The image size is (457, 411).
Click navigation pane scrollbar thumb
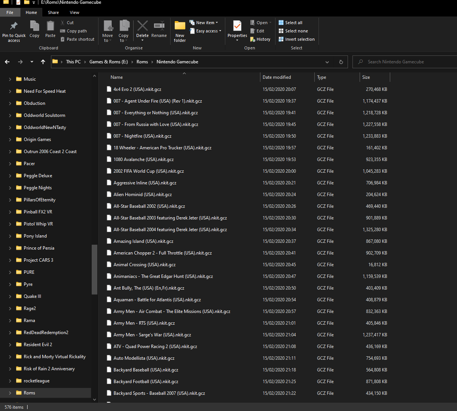(x=94, y=269)
